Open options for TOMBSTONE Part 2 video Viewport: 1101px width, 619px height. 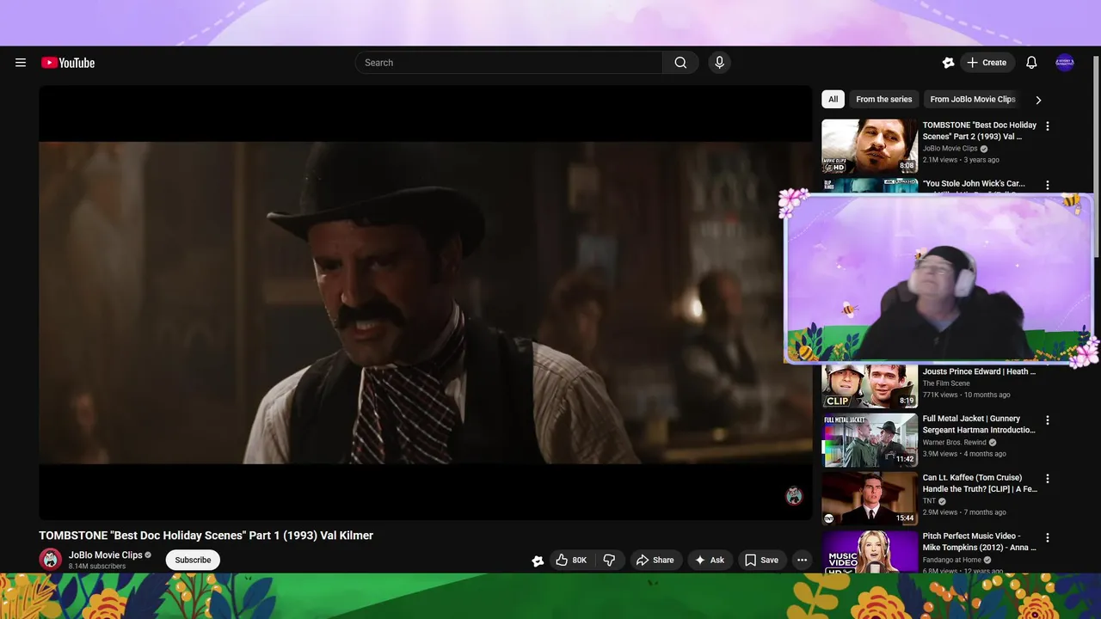(x=1047, y=126)
